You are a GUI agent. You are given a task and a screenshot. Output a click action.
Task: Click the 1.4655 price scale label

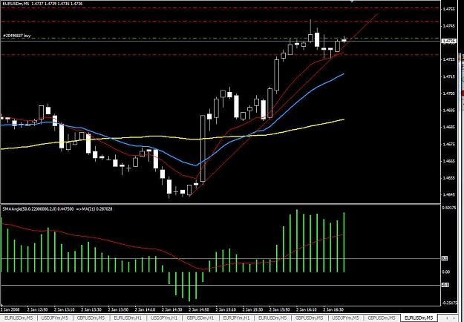pos(448,178)
